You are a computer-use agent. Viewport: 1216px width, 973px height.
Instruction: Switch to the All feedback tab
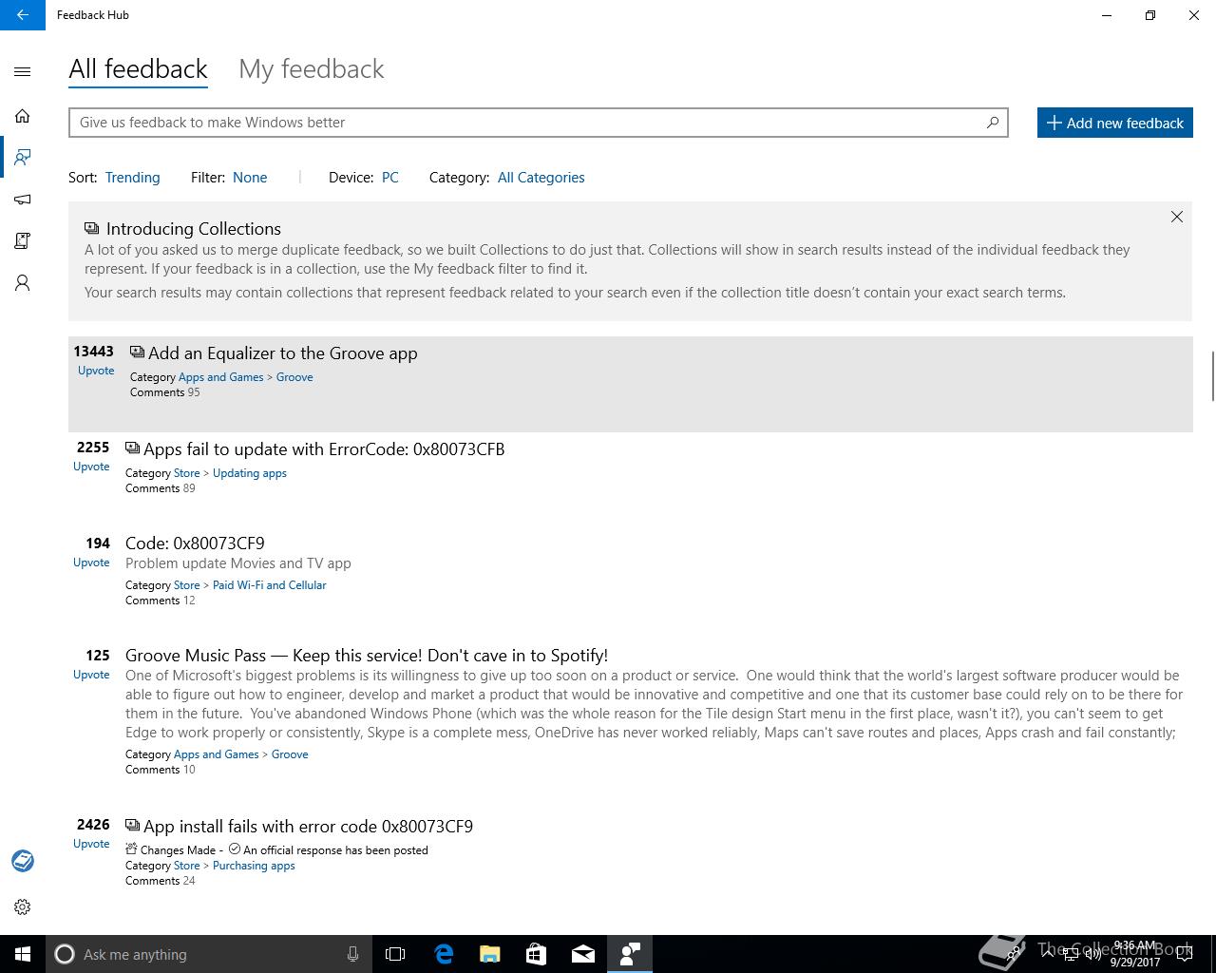coord(138,69)
